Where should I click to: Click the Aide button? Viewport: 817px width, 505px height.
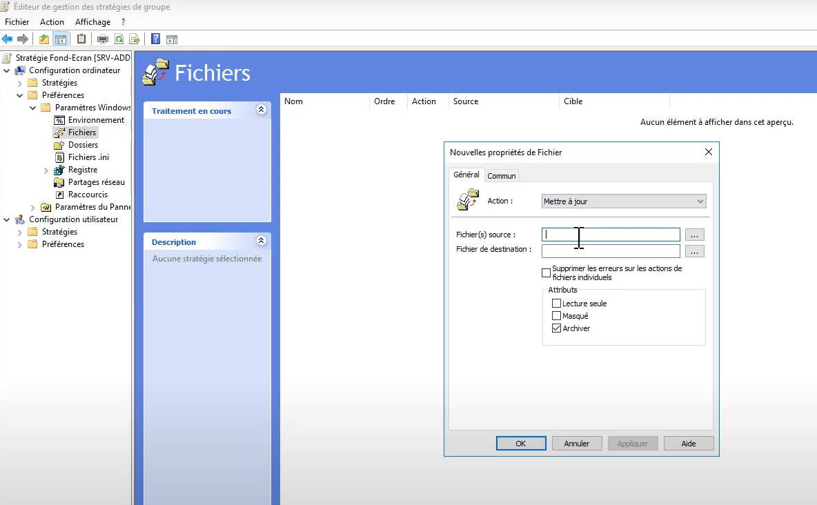point(688,444)
